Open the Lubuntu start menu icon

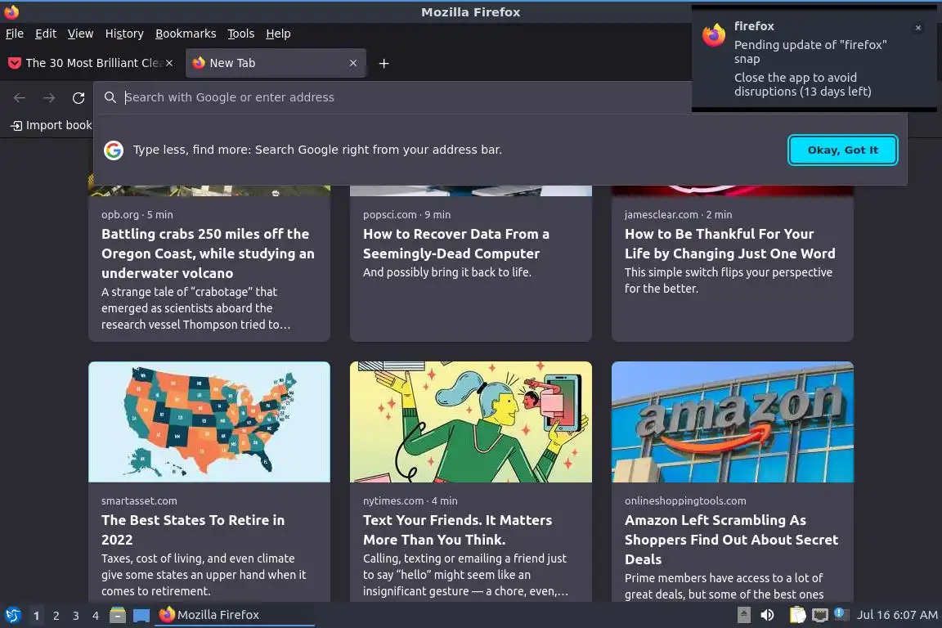pos(12,615)
